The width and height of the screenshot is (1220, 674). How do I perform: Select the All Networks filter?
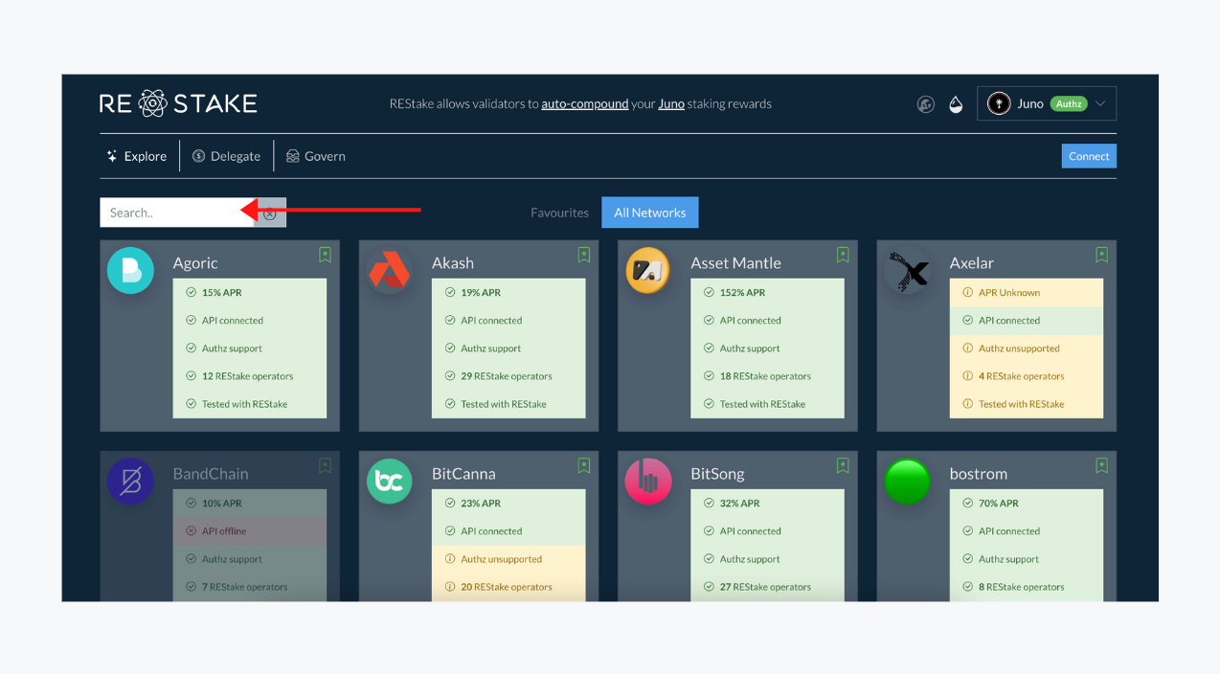(650, 213)
